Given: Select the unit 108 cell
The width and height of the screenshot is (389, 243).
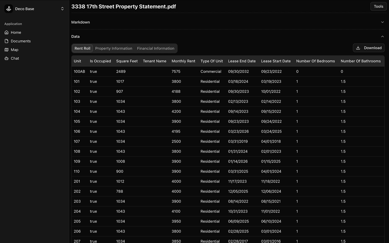Looking at the screenshot, I should (77, 151).
